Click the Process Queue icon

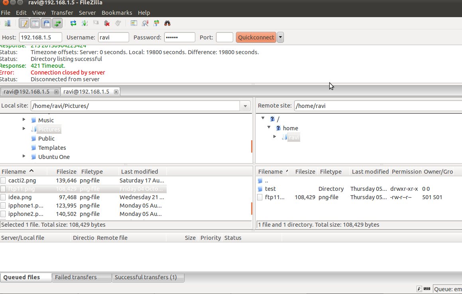(x=84, y=23)
